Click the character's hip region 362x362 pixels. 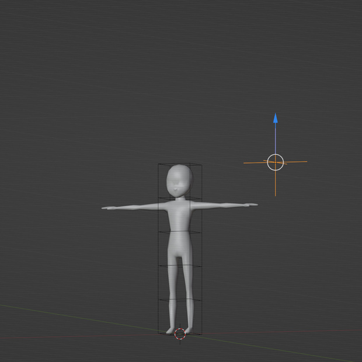point(180,246)
